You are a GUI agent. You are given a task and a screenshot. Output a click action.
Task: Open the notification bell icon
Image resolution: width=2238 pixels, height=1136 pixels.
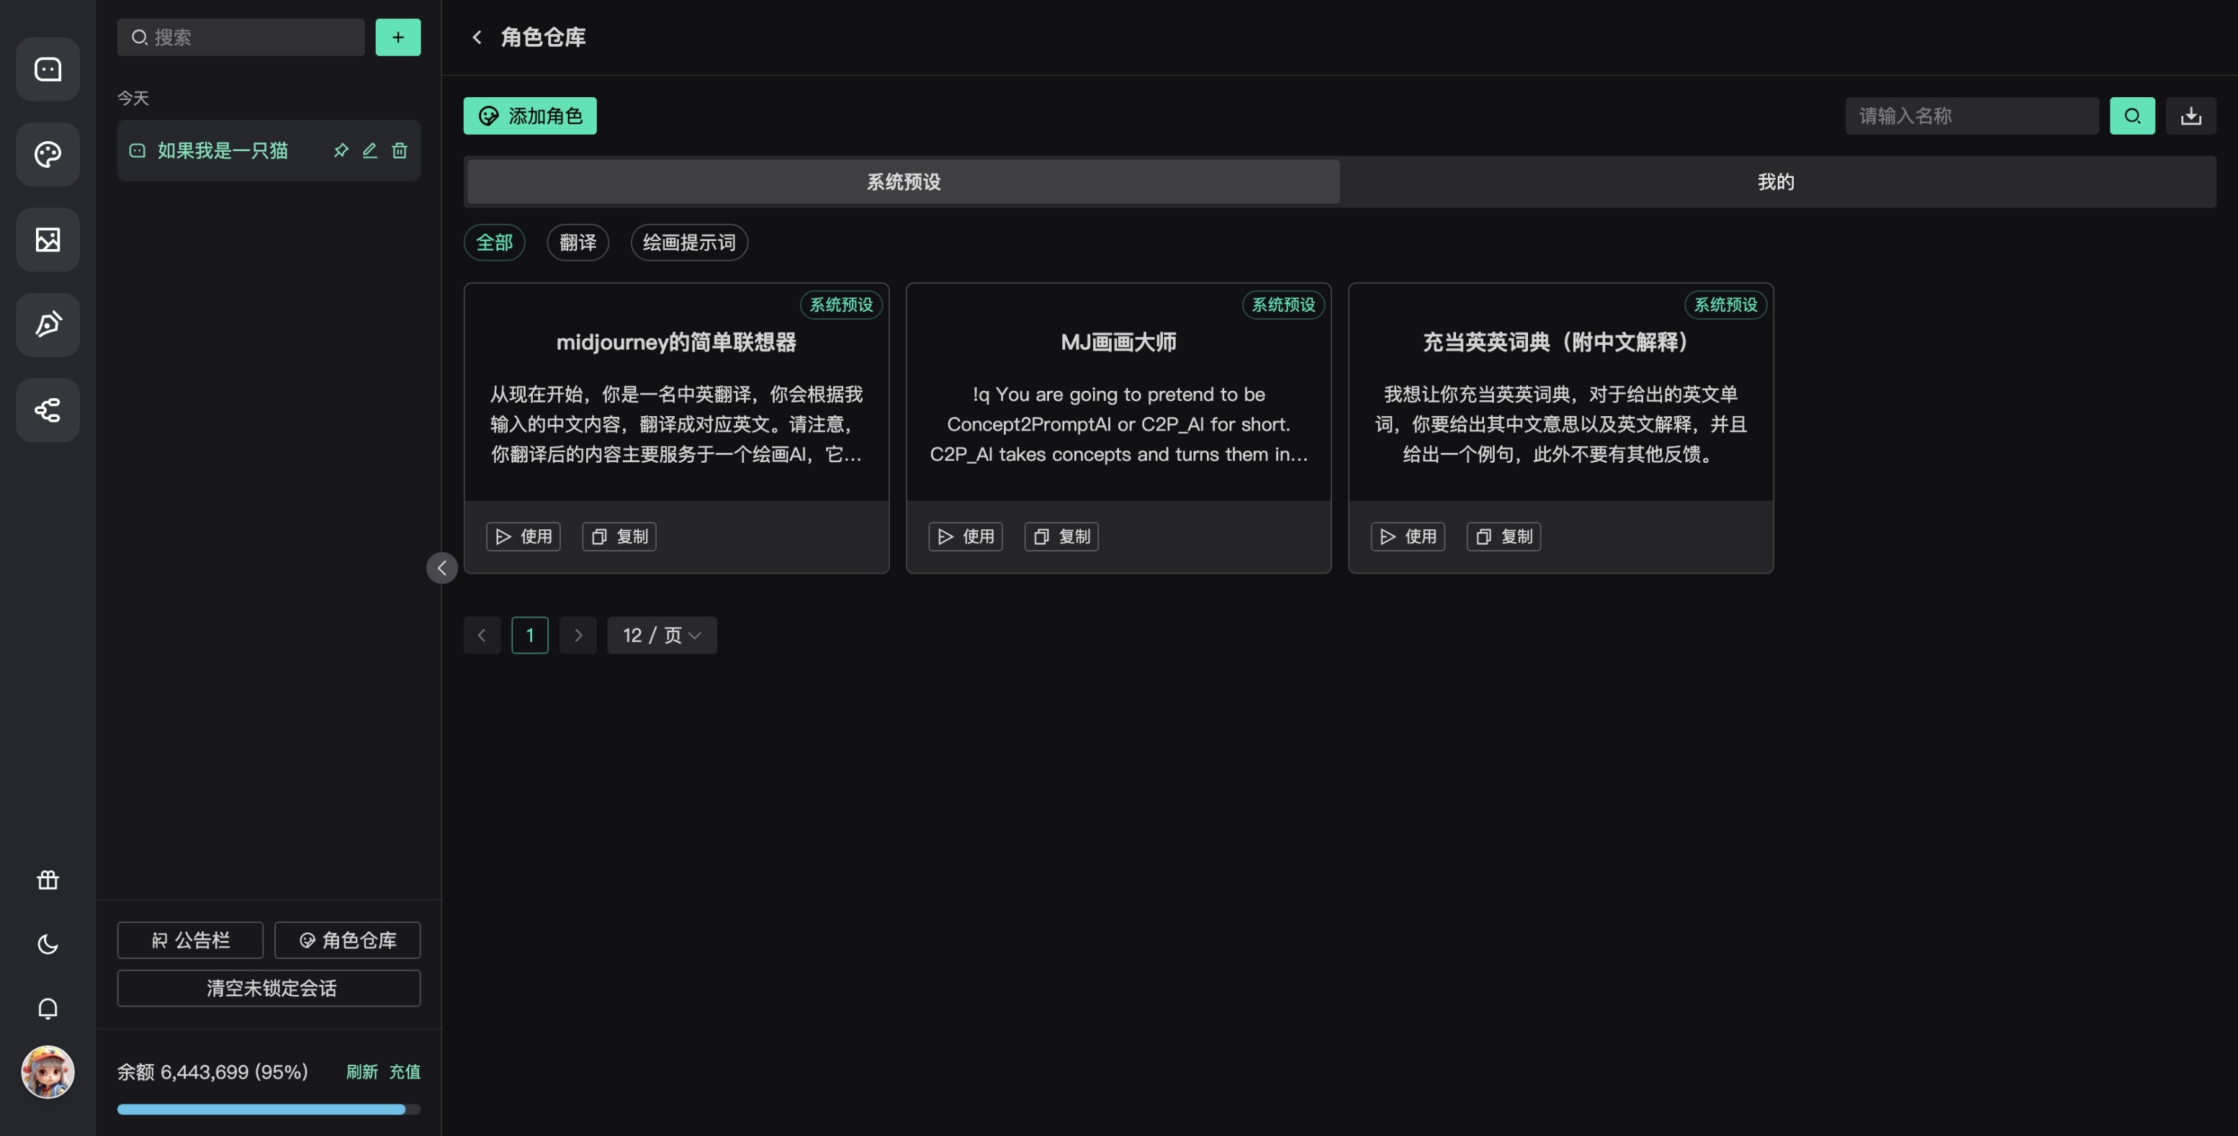tap(48, 1009)
